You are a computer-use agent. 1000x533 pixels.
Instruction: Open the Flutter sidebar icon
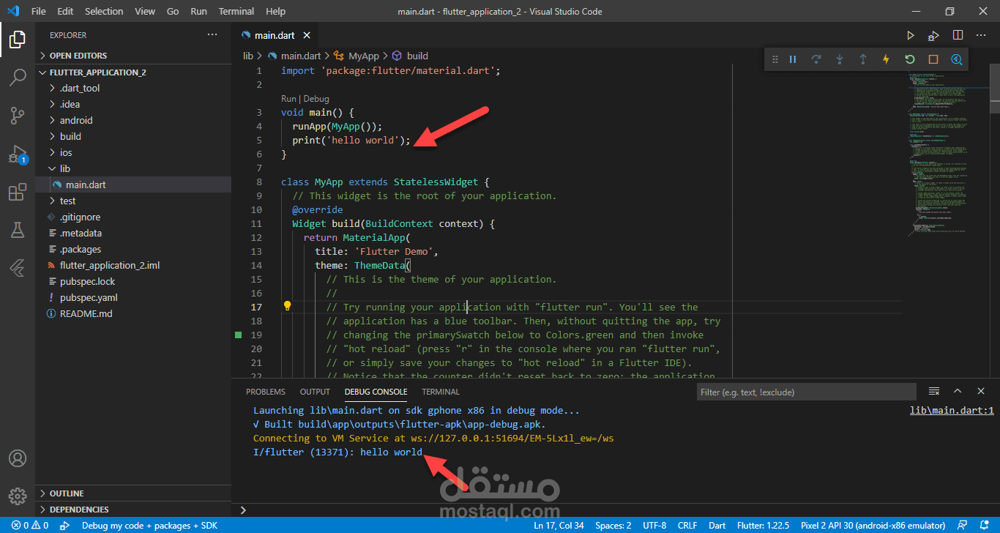[x=18, y=268]
